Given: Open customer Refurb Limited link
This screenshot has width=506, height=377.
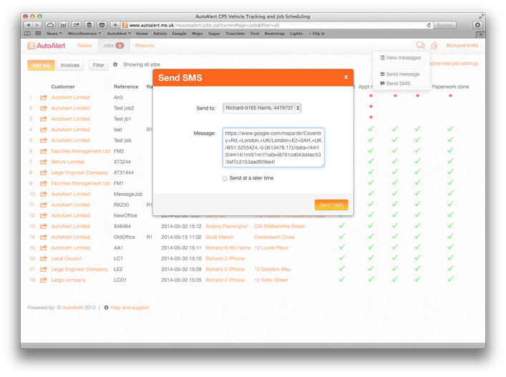Looking at the screenshot, I should [x=67, y=162].
